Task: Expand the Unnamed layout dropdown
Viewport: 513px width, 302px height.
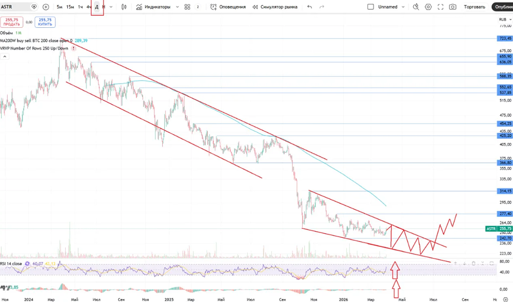Action: pyautogui.click(x=405, y=7)
